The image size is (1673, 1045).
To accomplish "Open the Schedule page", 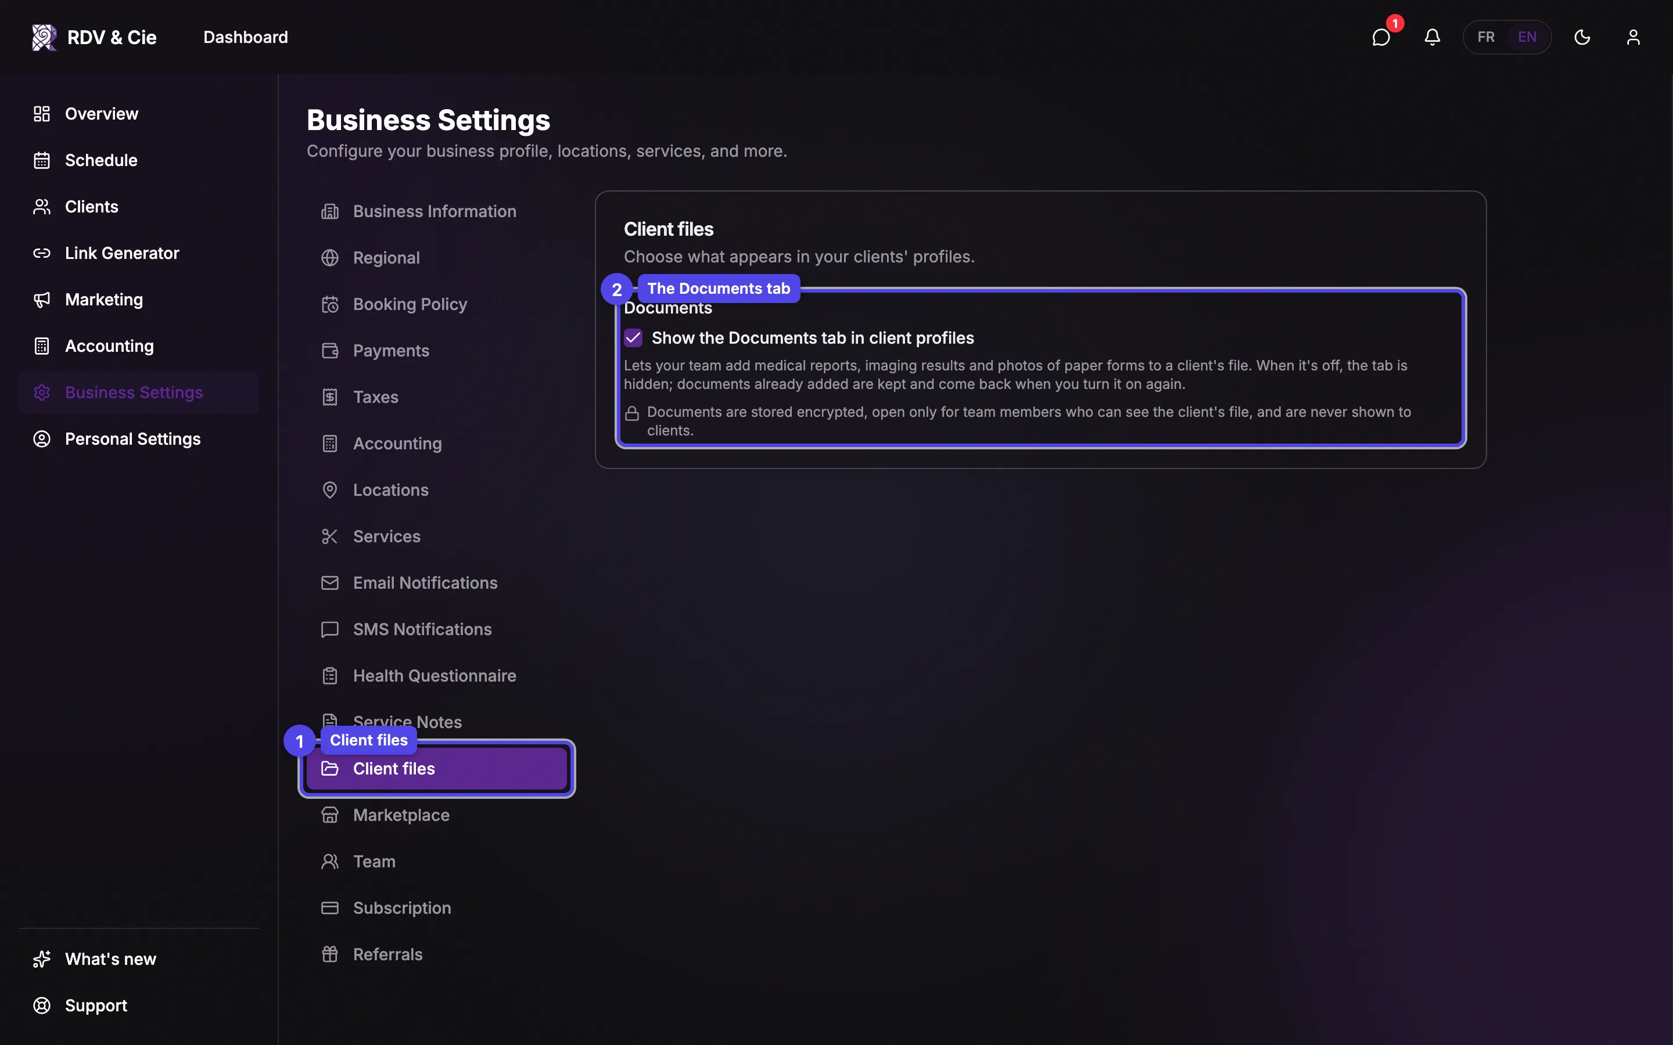I will click(x=139, y=160).
